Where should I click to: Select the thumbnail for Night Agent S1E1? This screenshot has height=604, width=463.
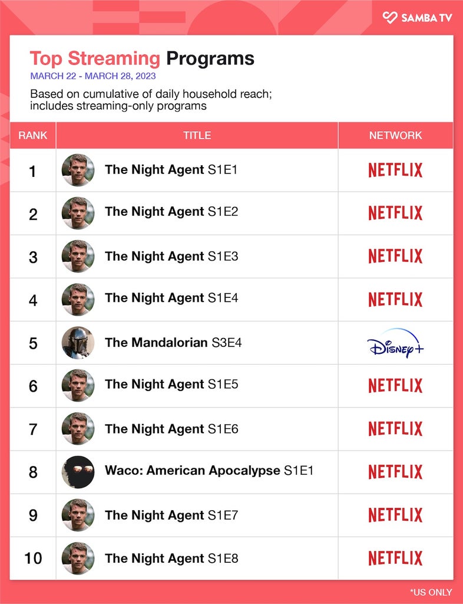78,170
